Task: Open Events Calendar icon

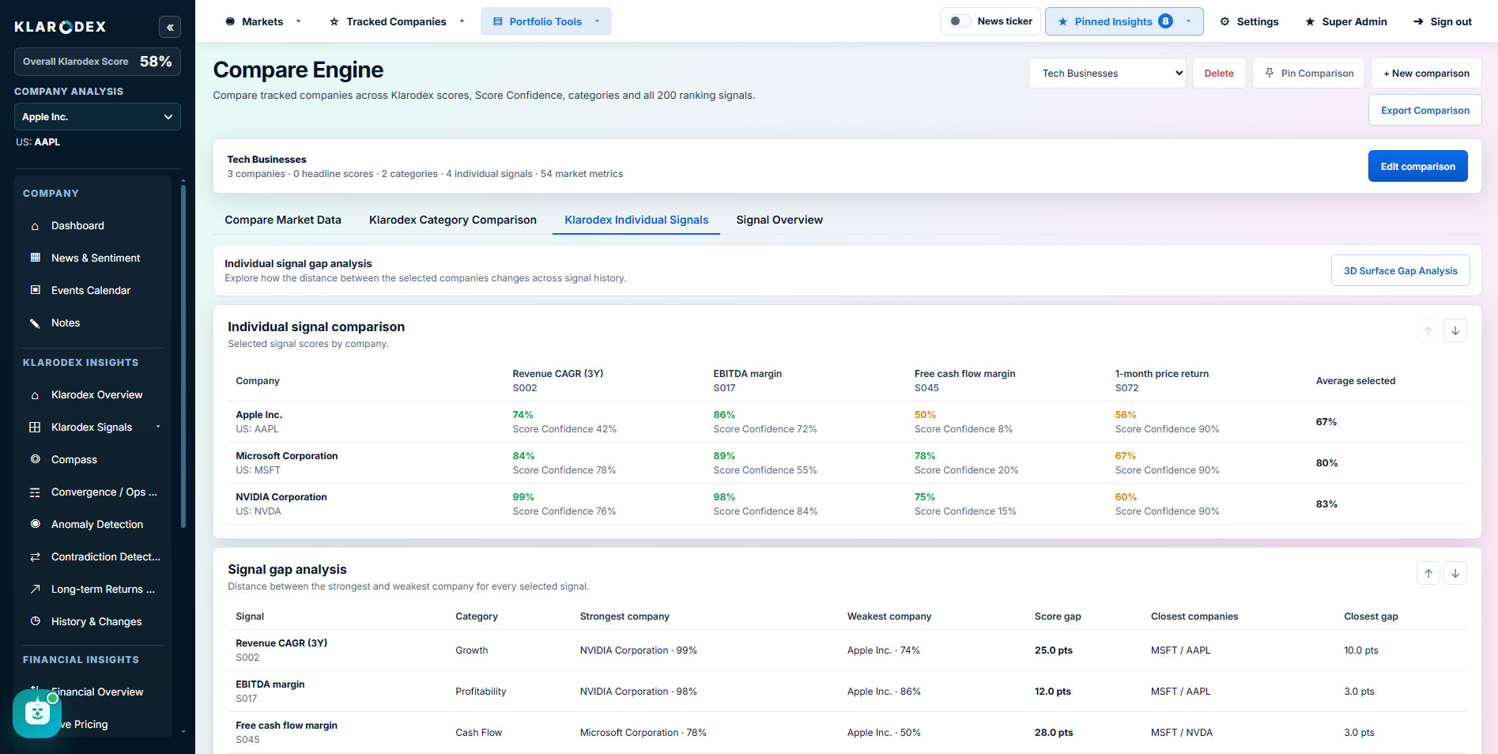Action: click(x=35, y=290)
